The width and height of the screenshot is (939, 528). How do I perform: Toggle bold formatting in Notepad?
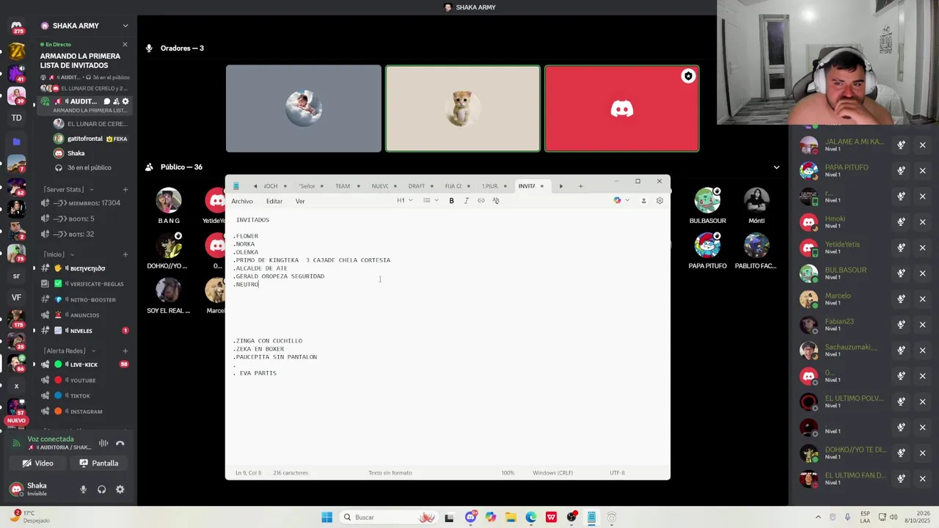pos(451,200)
